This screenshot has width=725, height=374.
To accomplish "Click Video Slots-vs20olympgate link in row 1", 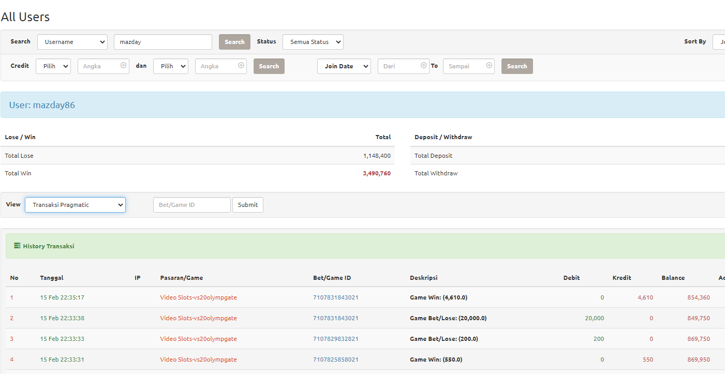I will tap(198, 297).
